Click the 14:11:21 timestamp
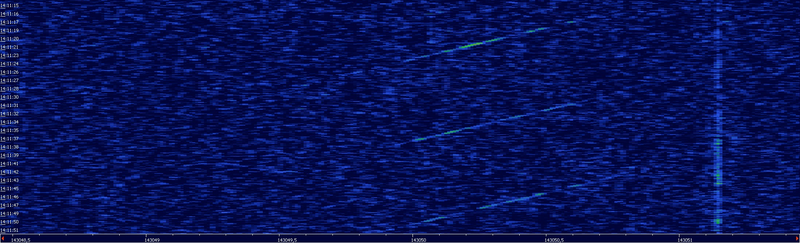Screen dimensions: 800x243 (10, 47)
